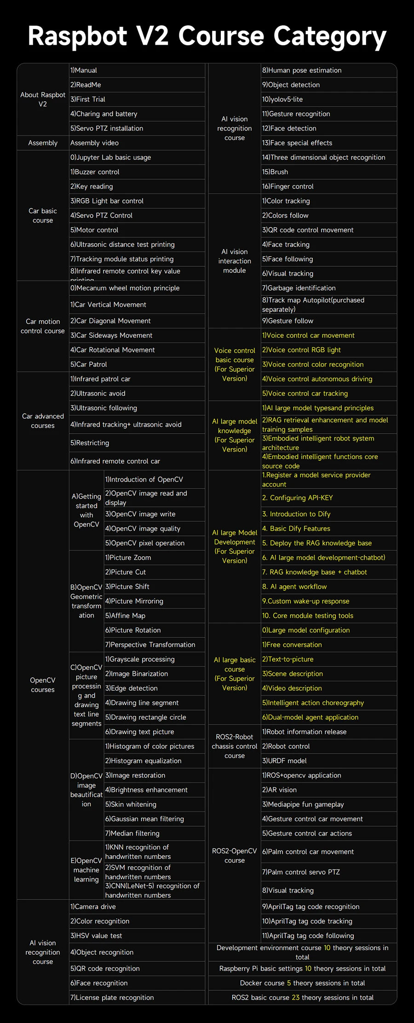Image resolution: width=414 pixels, height=1023 pixels.
Task: Open '7)License plate recognition' lesson
Action: click(112, 997)
